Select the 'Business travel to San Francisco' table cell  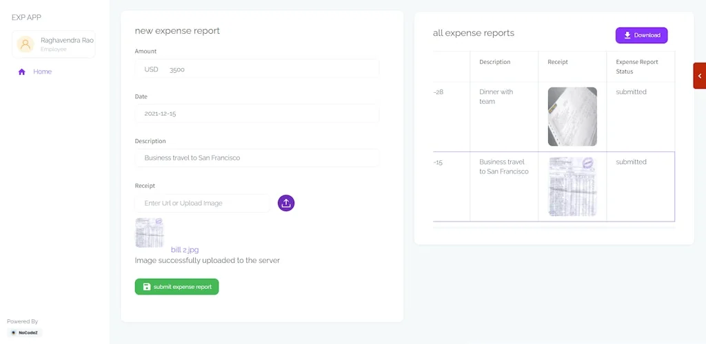click(504, 187)
